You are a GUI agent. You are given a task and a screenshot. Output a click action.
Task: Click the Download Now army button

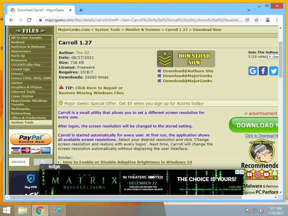[186, 59]
